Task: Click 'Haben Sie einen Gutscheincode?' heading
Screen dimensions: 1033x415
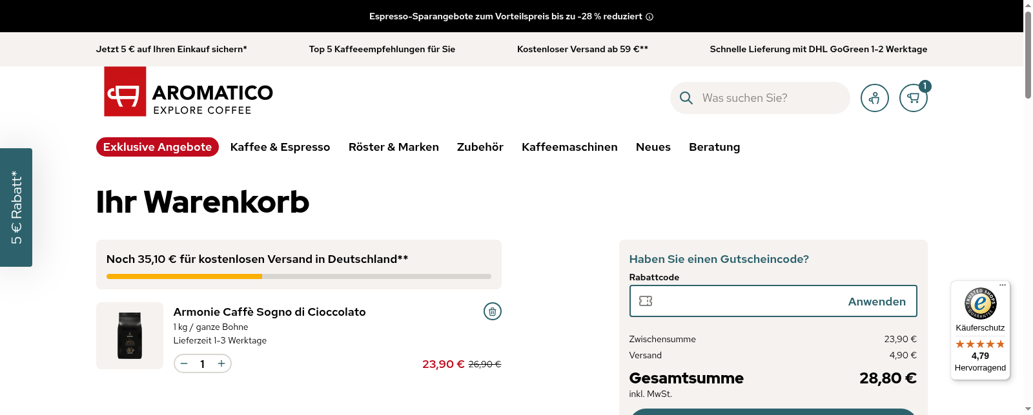Action: coord(719,259)
